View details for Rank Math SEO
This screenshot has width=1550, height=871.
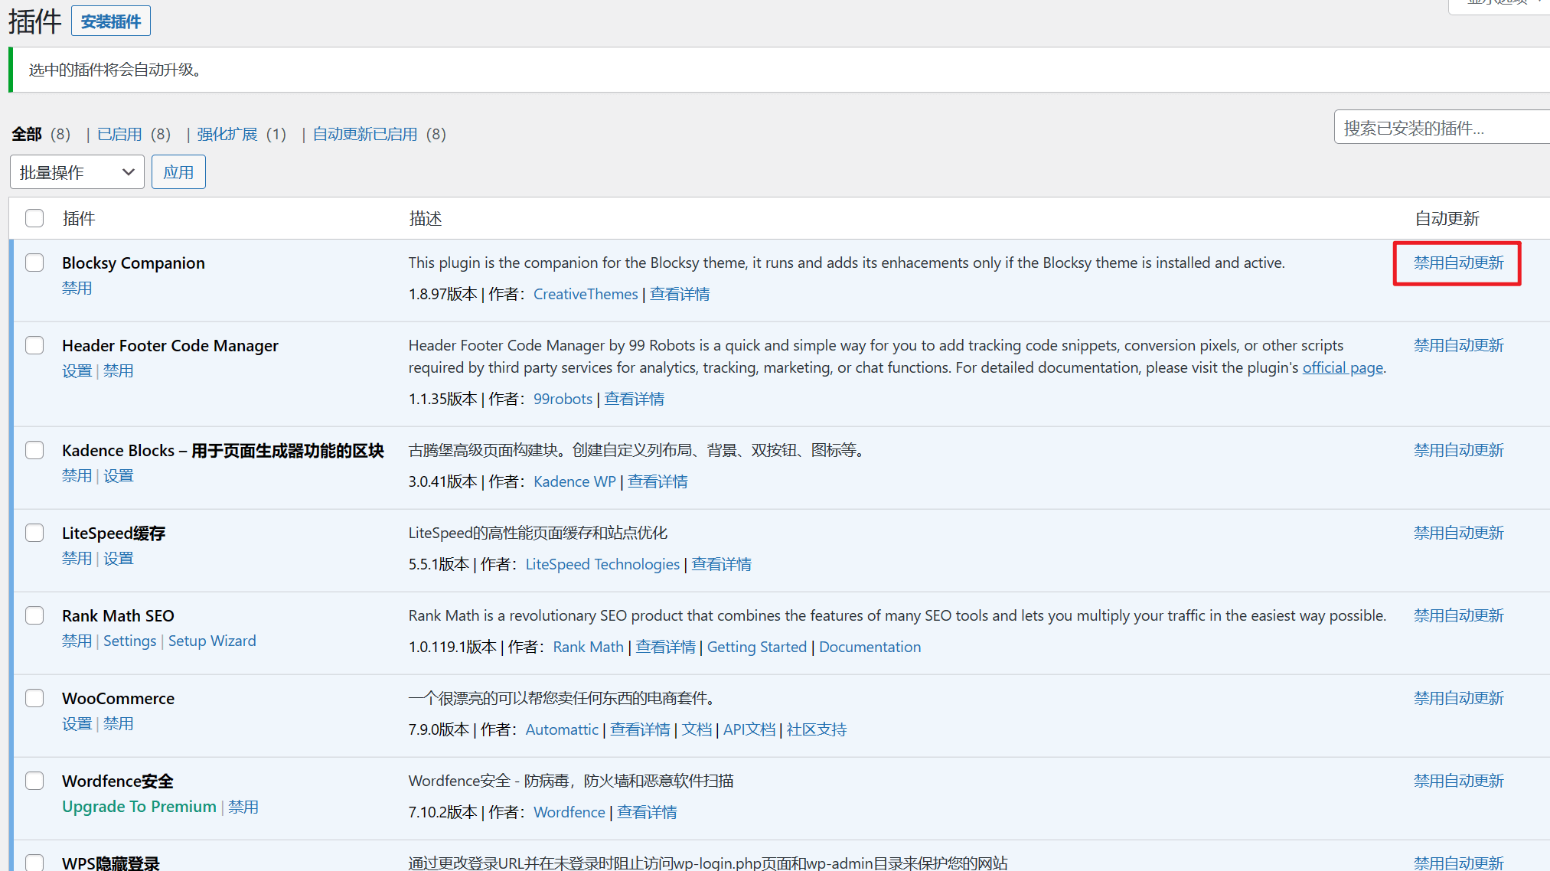(665, 647)
